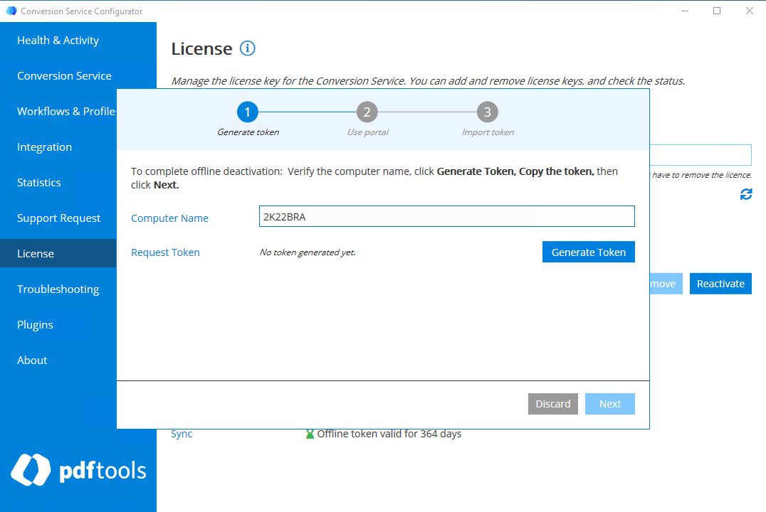The width and height of the screenshot is (766, 512).
Task: Click the Remove license button
Action: pyautogui.click(x=664, y=283)
